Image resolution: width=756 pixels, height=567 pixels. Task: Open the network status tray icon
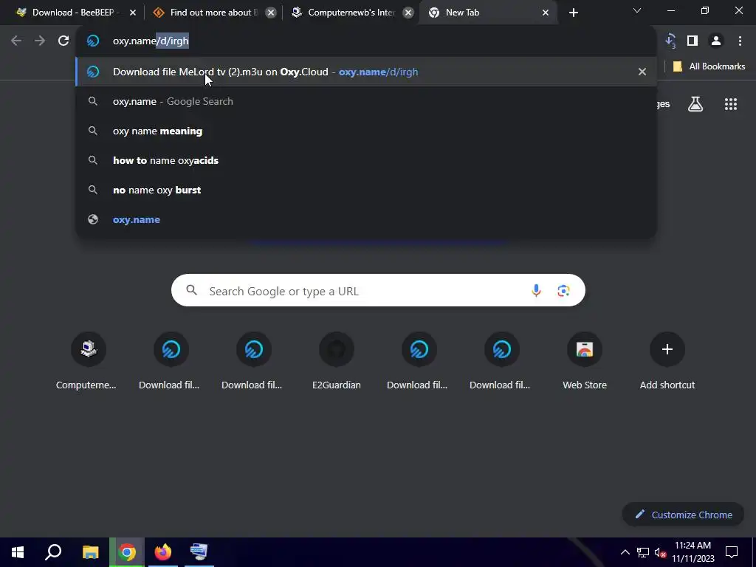(643, 552)
